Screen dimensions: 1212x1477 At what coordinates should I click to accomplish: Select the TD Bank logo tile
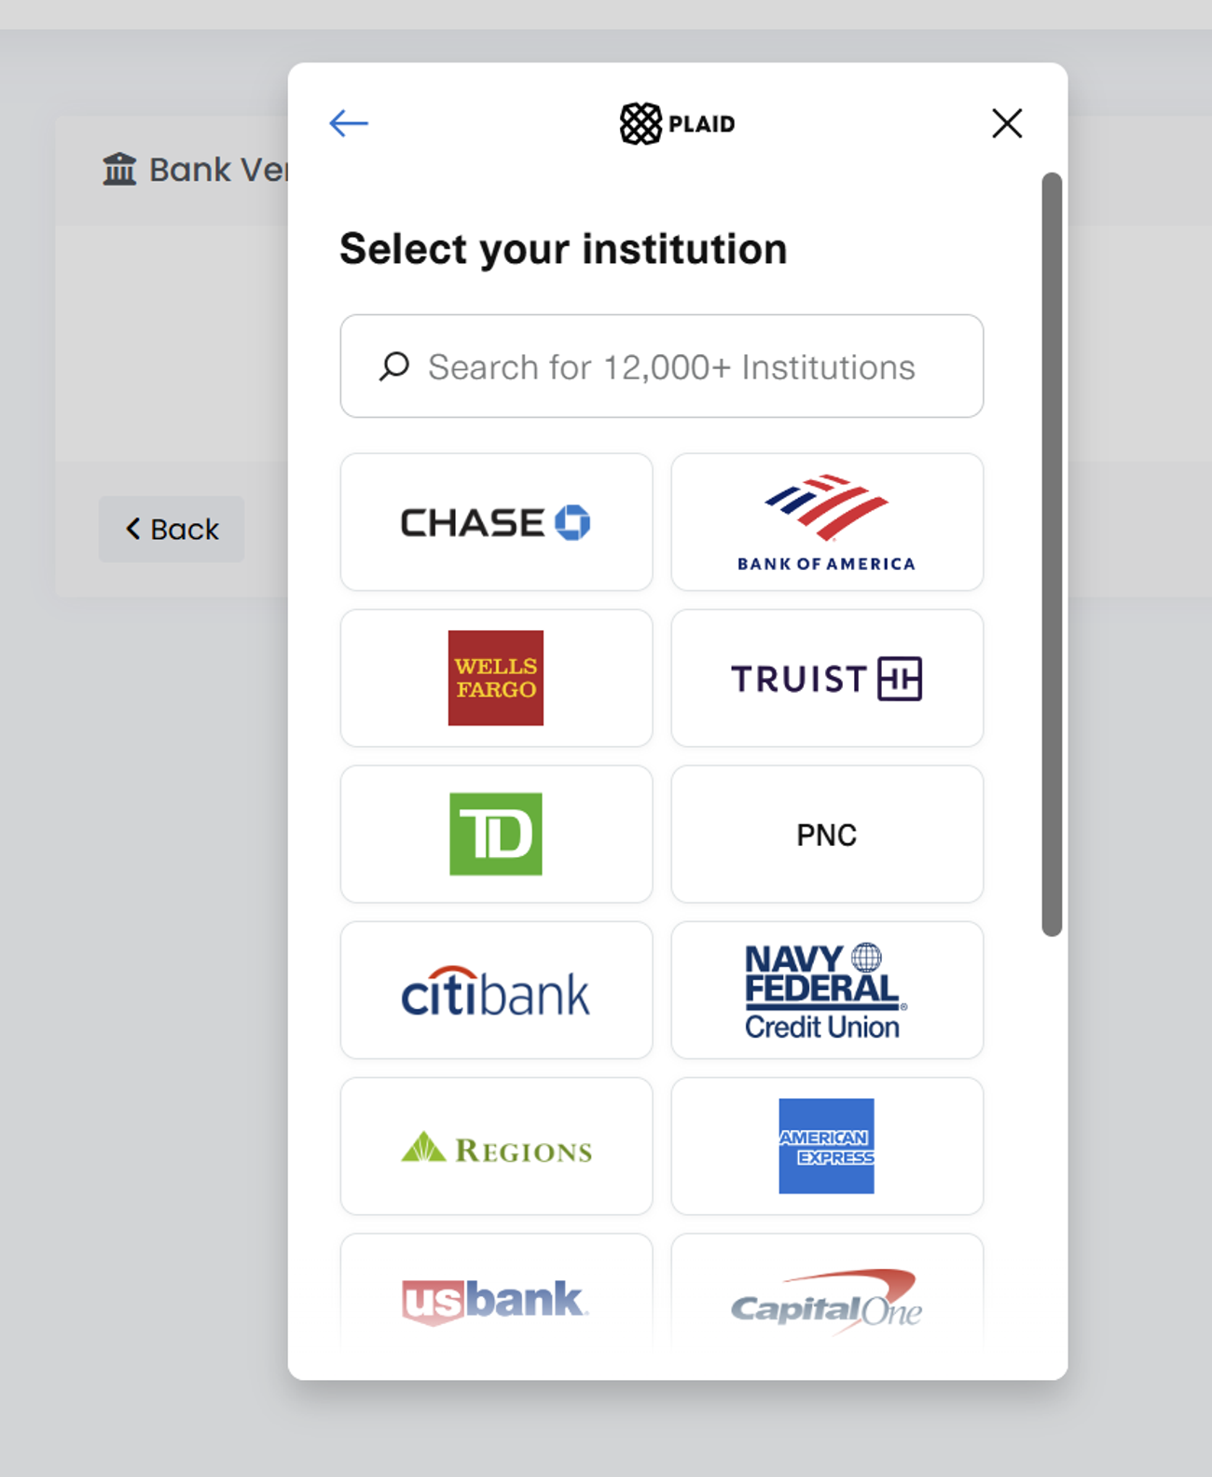(496, 834)
